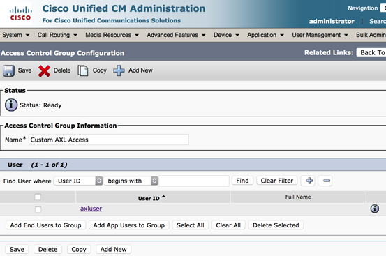
Task: Click Add End Users to Group
Action: (x=45, y=225)
